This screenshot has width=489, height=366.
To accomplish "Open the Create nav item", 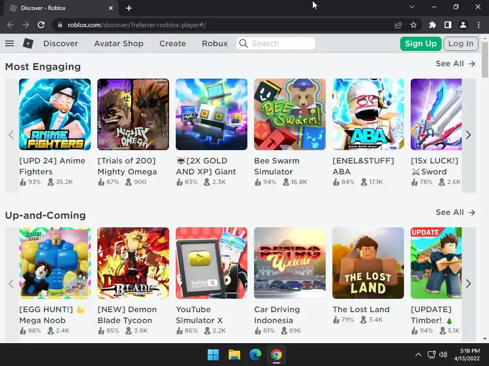I will 172,43.
